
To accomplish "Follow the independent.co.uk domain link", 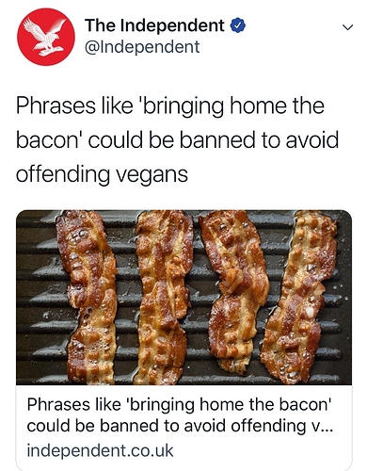I will point(100,450).
